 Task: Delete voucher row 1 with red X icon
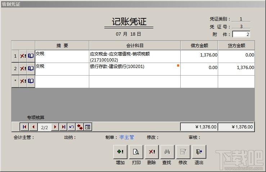(23, 56)
